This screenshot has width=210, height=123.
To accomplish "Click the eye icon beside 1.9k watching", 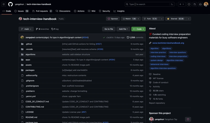I will tap(150, 95).
